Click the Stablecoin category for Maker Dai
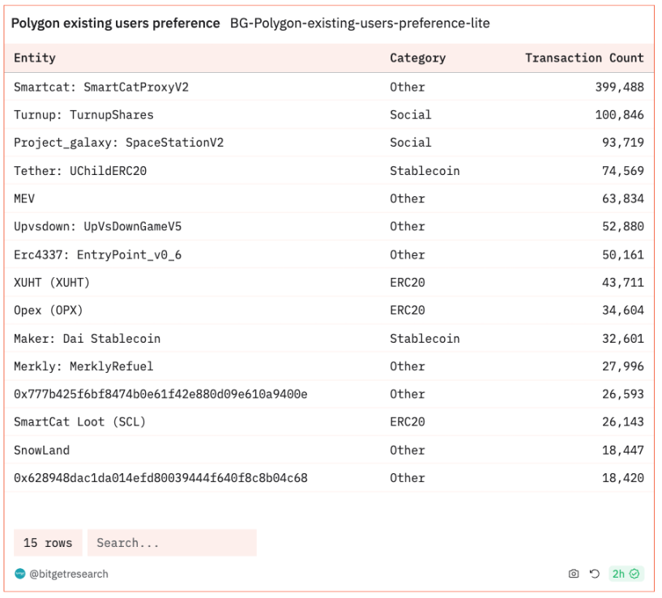Image resolution: width=662 pixels, height=598 pixels. pos(425,338)
